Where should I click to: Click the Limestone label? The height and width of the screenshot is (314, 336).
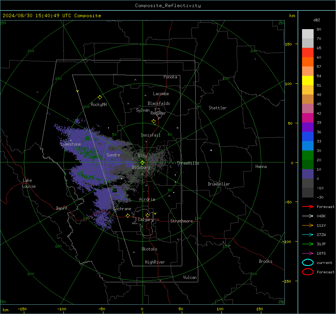click(71, 144)
